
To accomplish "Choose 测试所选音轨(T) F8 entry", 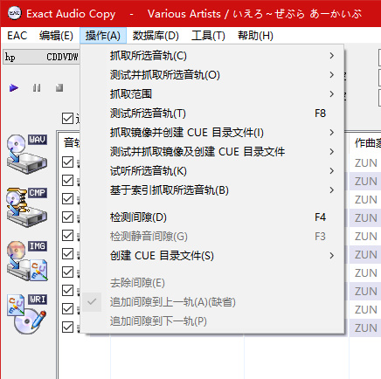I will (x=212, y=114).
